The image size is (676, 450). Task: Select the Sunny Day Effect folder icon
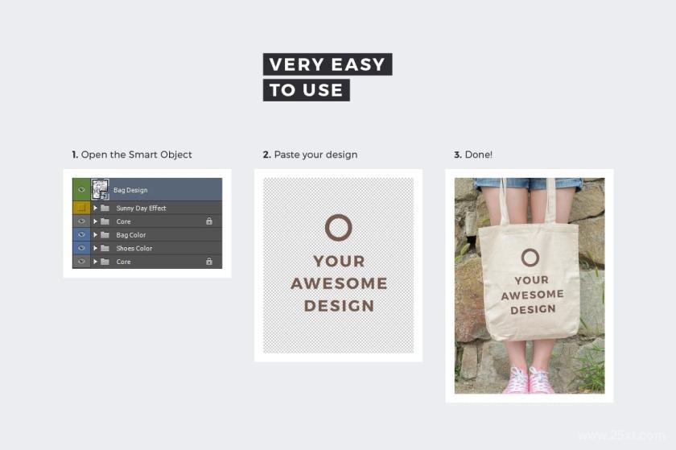point(105,208)
